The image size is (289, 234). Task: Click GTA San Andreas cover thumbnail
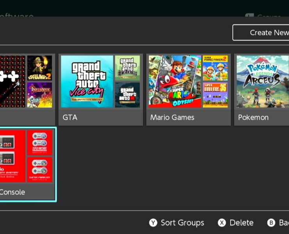(x=127, y=68)
